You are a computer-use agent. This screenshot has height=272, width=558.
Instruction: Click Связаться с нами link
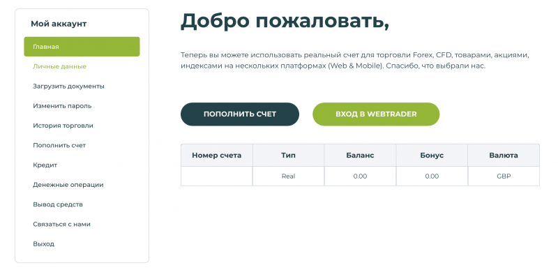(61, 225)
